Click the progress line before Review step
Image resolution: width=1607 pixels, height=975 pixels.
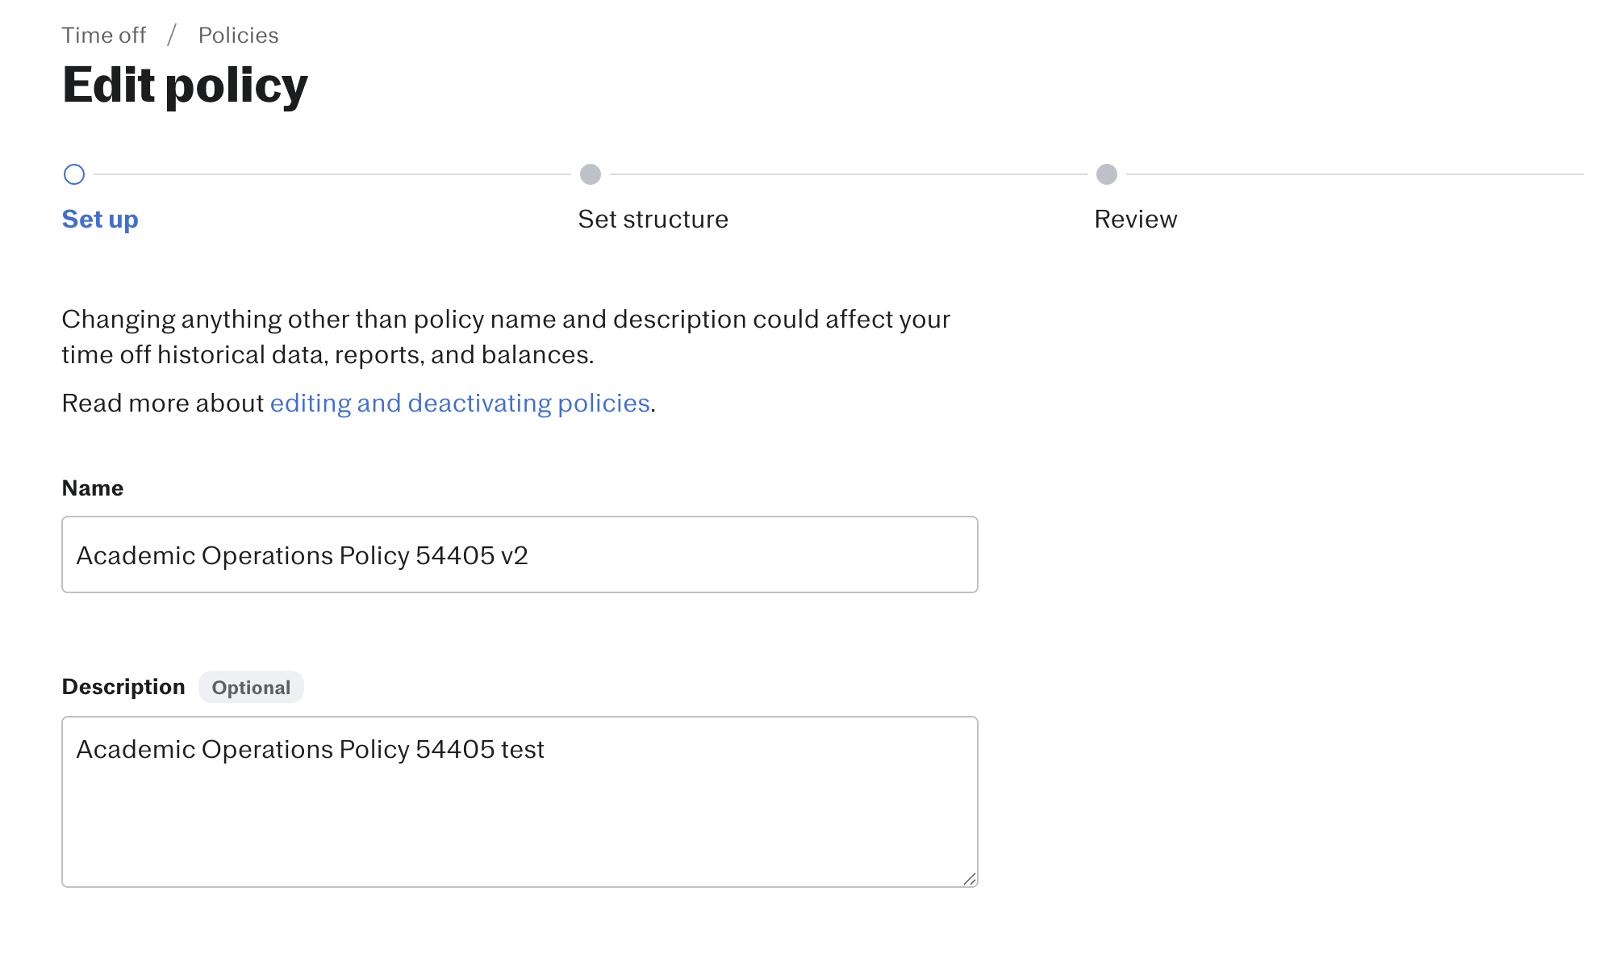pyautogui.click(x=849, y=174)
